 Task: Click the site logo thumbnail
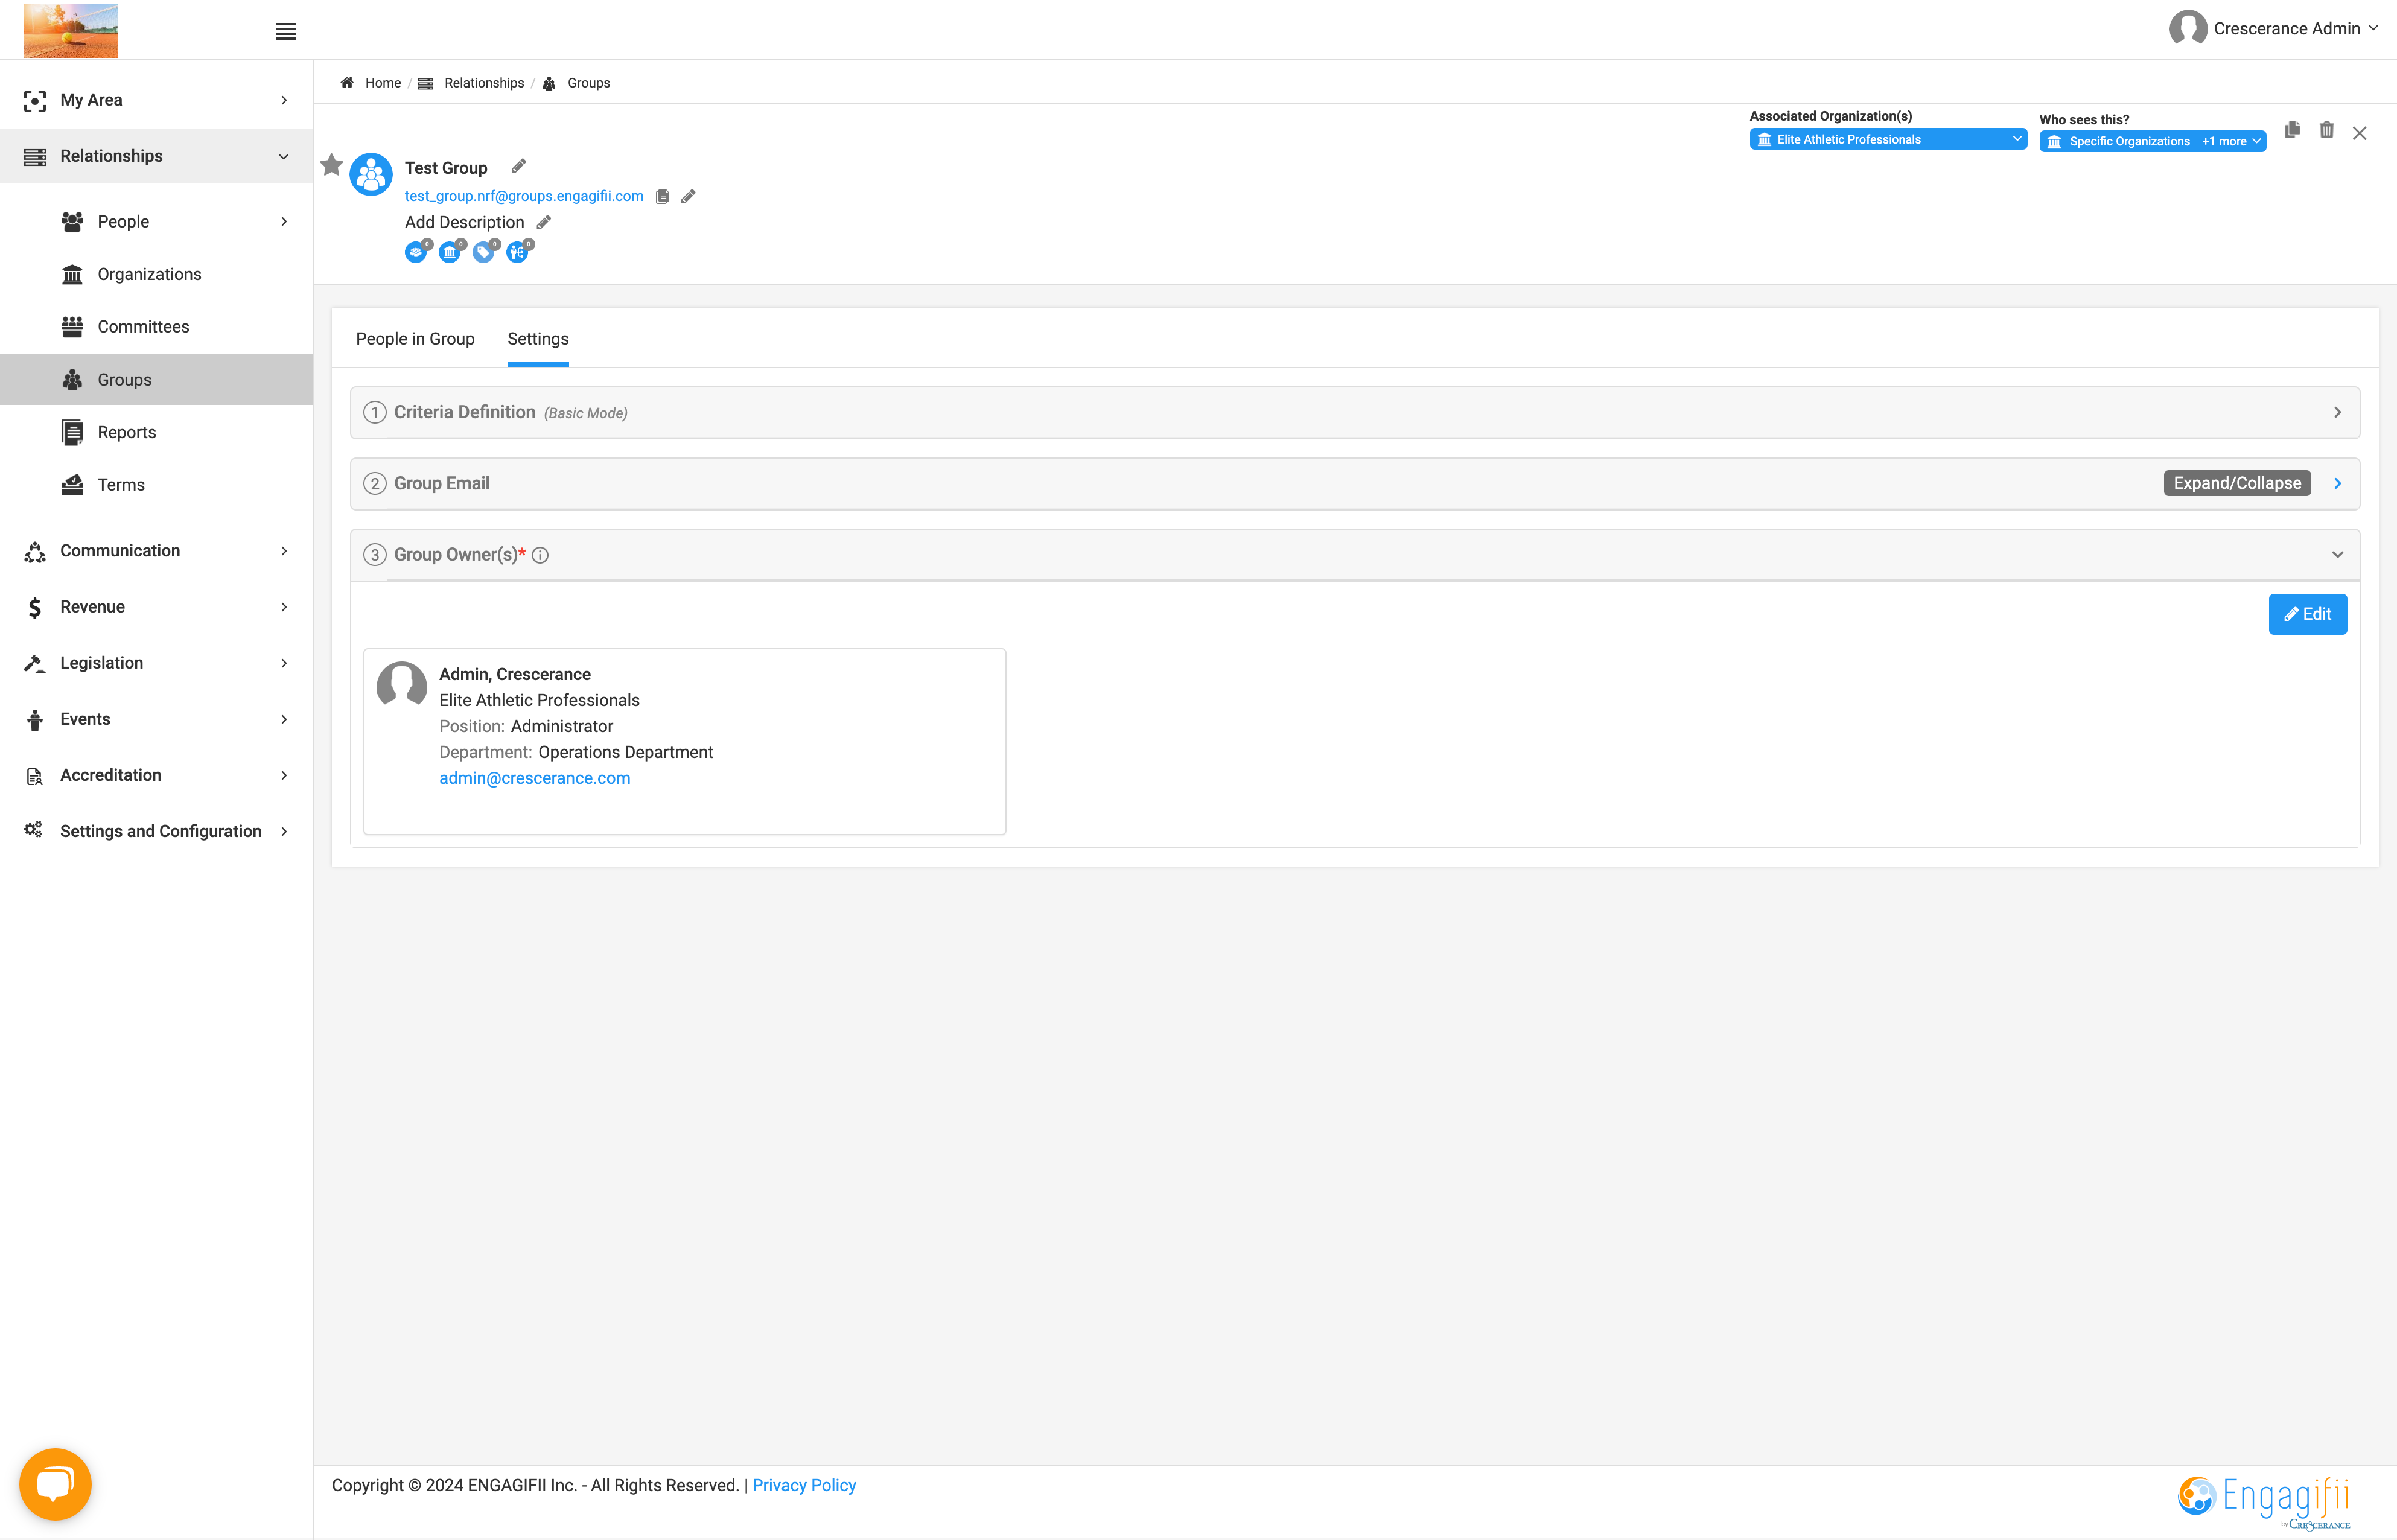coord(71,30)
